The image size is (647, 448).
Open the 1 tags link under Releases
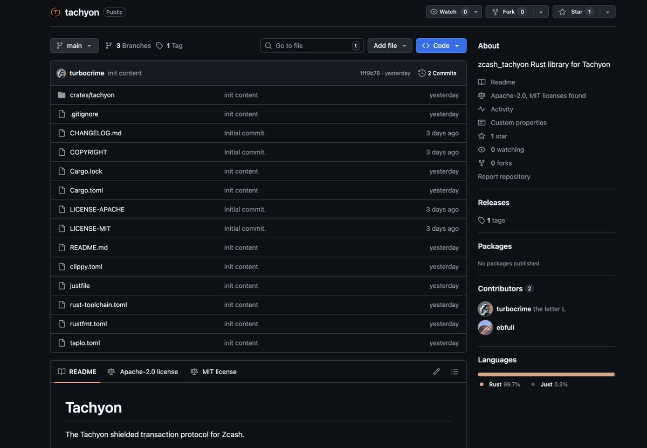click(492, 220)
